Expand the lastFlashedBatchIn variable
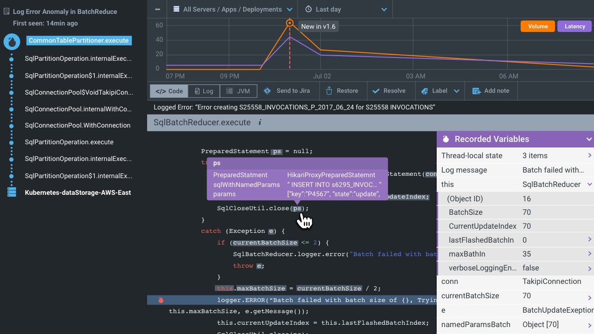The image size is (594, 334). (x=590, y=240)
